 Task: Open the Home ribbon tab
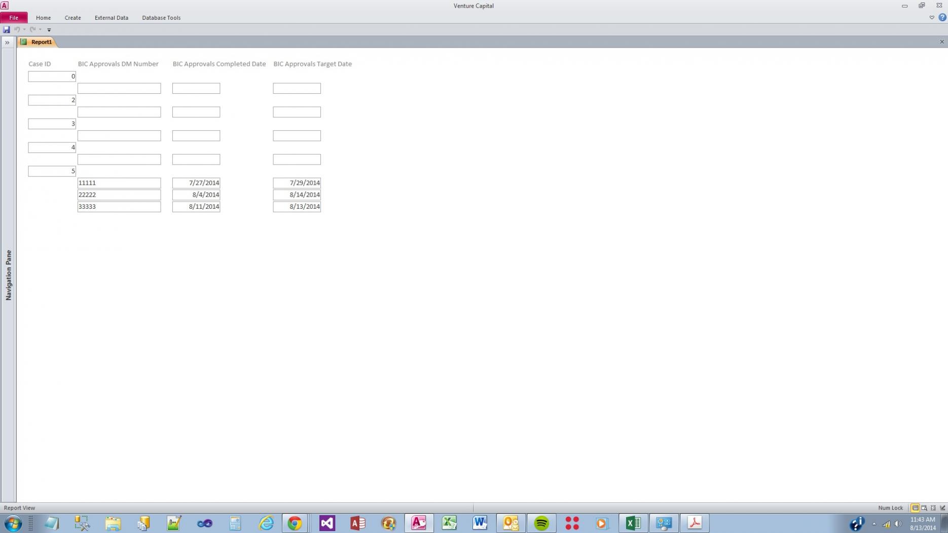[43, 18]
